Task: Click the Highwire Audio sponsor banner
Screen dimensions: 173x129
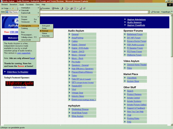Action: 19,83
